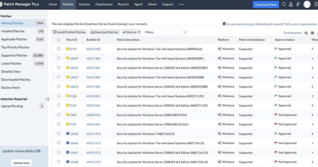
Task: Click the red flag for patch 9129
Action: click(276, 124)
